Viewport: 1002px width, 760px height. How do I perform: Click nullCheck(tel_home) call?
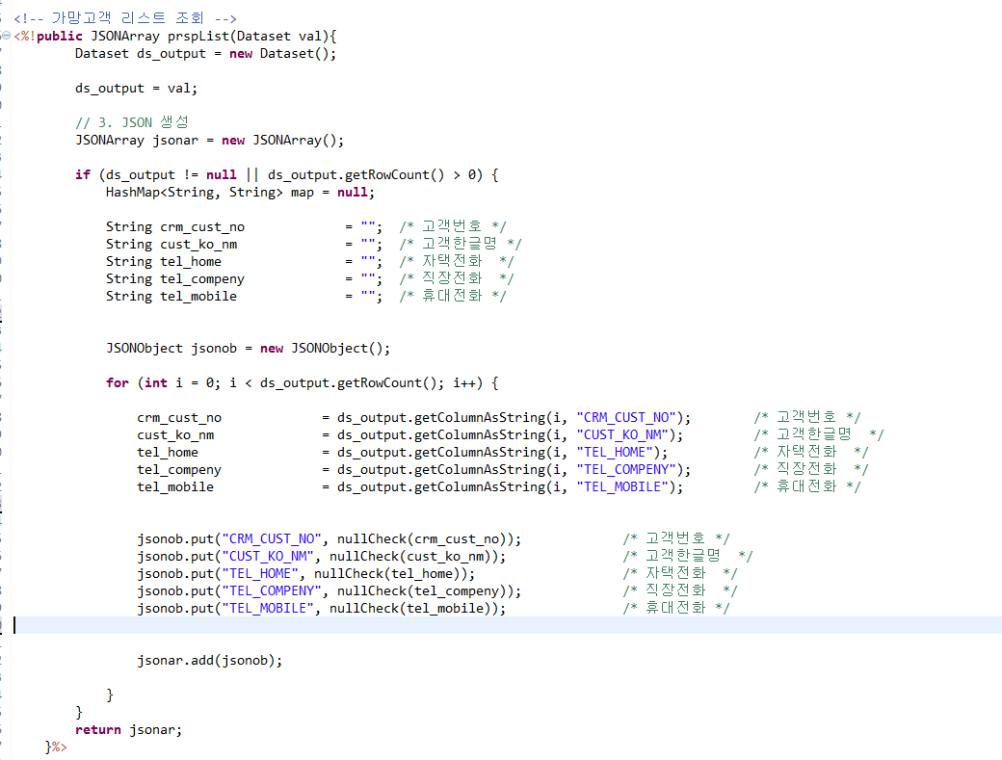[x=390, y=573]
